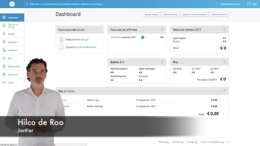Follow the eerste factuur link
The height and width of the screenshot is (146, 260).
tap(81, 40)
